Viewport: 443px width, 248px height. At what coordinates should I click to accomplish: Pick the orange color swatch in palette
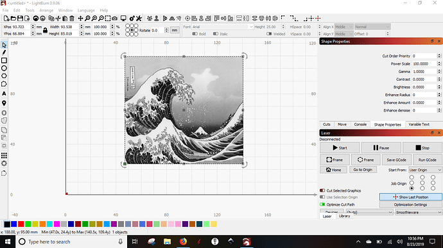point(42,224)
